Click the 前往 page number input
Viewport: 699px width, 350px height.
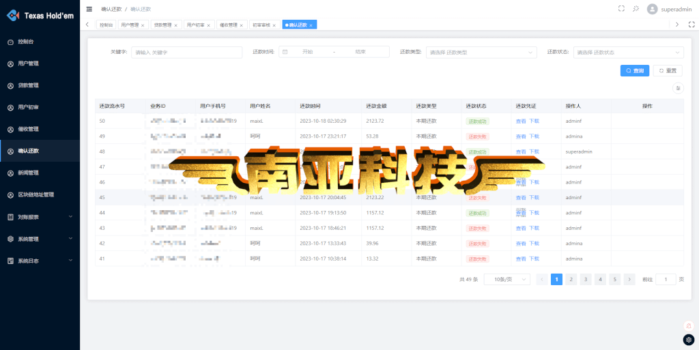click(x=666, y=280)
